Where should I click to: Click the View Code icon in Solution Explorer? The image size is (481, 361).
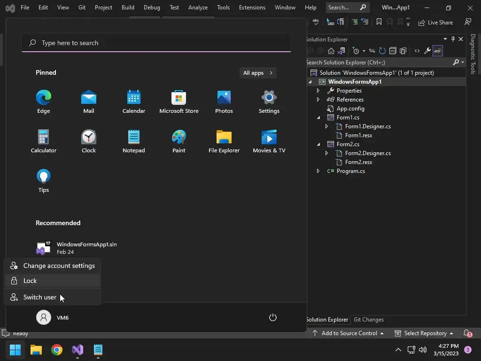tap(417, 51)
